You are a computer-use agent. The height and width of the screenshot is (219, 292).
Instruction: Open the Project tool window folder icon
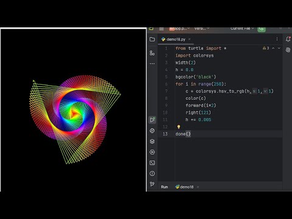click(x=152, y=39)
